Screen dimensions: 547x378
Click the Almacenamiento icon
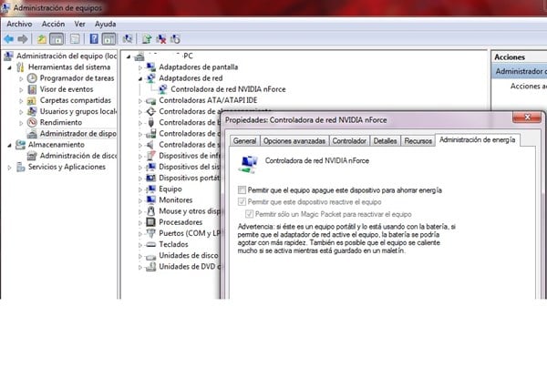point(21,145)
